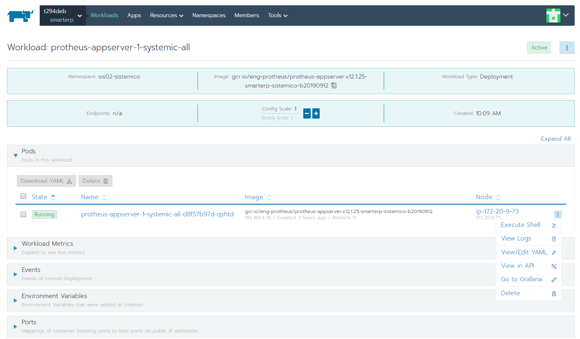Open the ip-172-20-9-73 node link

pos(497,211)
